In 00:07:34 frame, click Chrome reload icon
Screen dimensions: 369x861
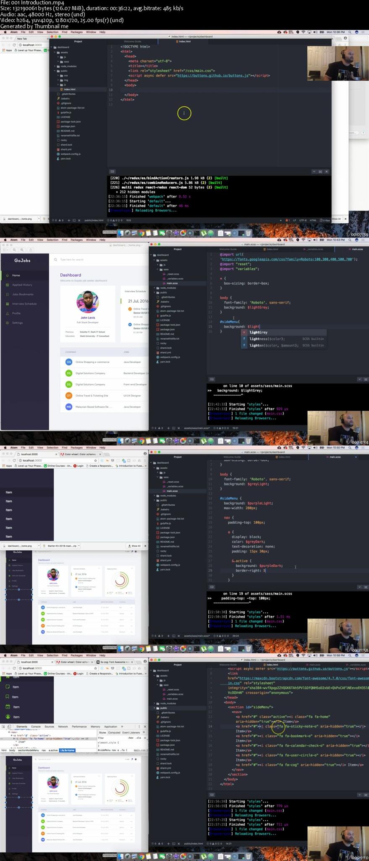[x=14, y=45]
